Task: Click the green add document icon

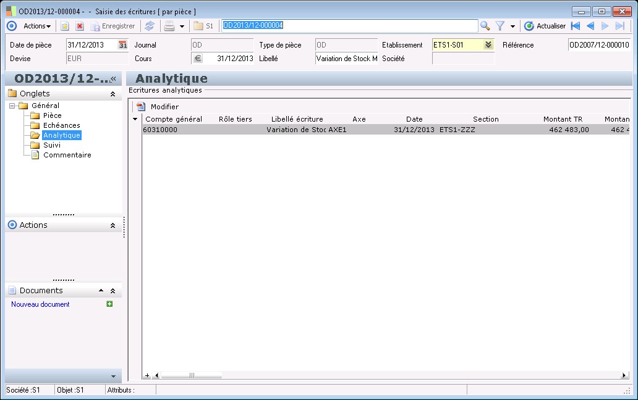Action: 109,304
